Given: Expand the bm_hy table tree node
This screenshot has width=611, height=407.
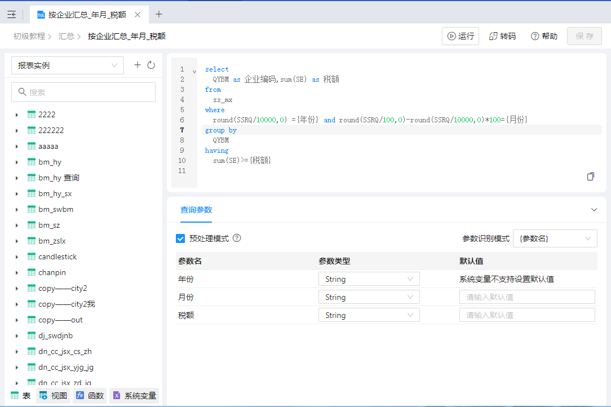Looking at the screenshot, I should 17,162.
